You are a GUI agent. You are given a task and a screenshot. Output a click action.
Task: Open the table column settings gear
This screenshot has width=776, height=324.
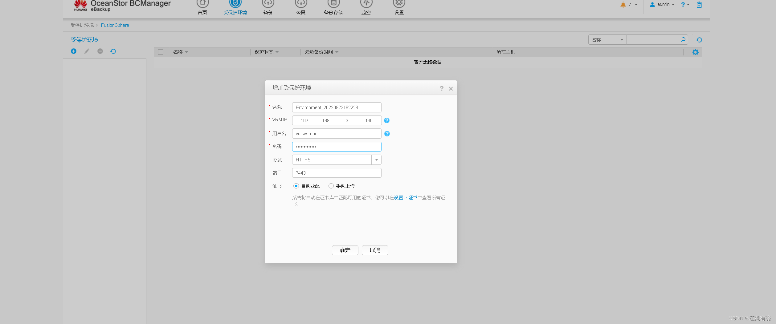tap(696, 52)
